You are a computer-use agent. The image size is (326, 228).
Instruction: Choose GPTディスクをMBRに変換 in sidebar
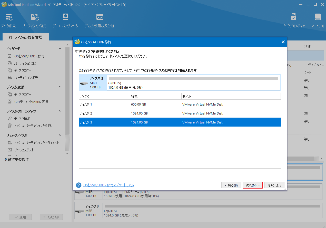point(28,102)
